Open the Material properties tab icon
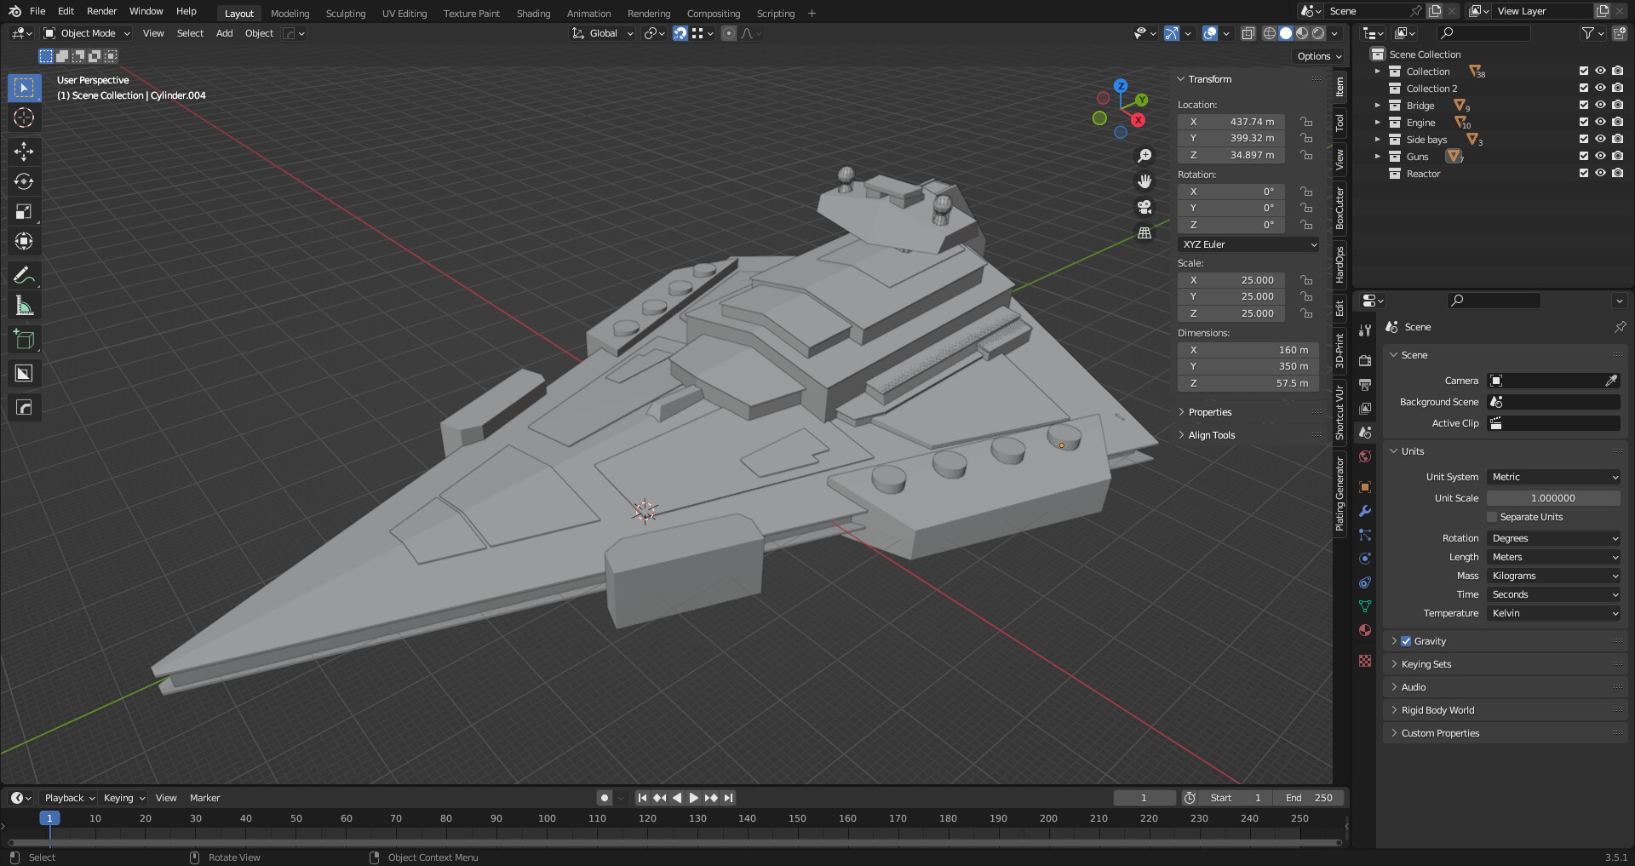This screenshot has width=1635, height=866. coord(1365,630)
